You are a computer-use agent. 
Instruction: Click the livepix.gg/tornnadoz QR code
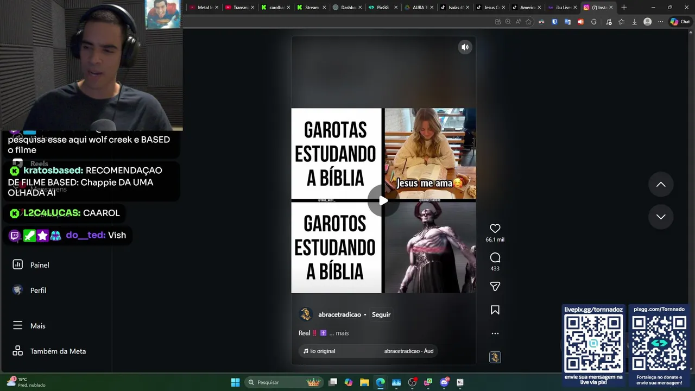[593, 343]
